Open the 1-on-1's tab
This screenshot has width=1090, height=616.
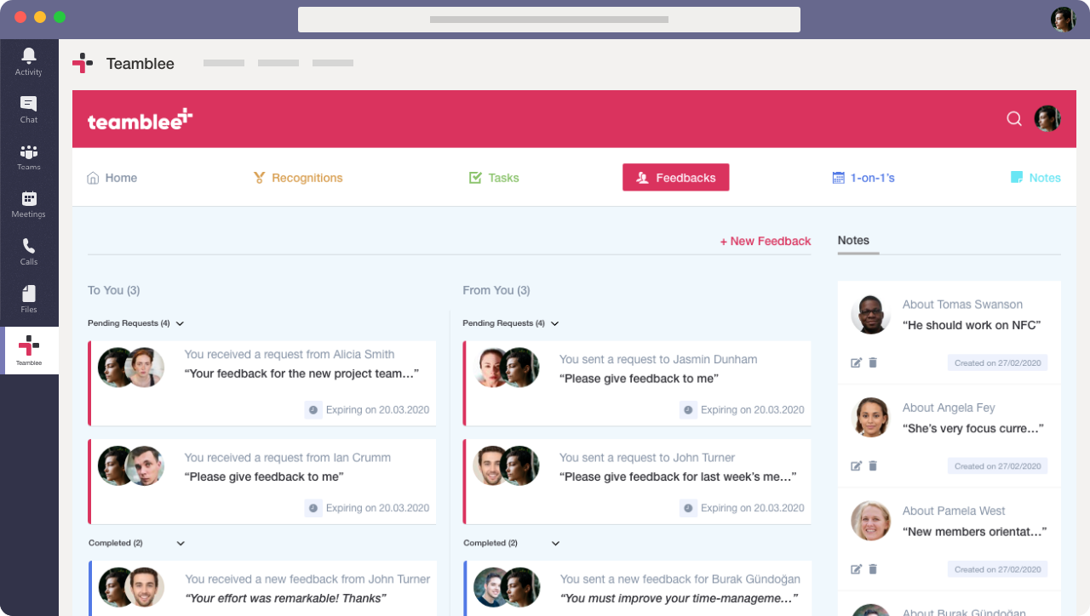coord(863,178)
